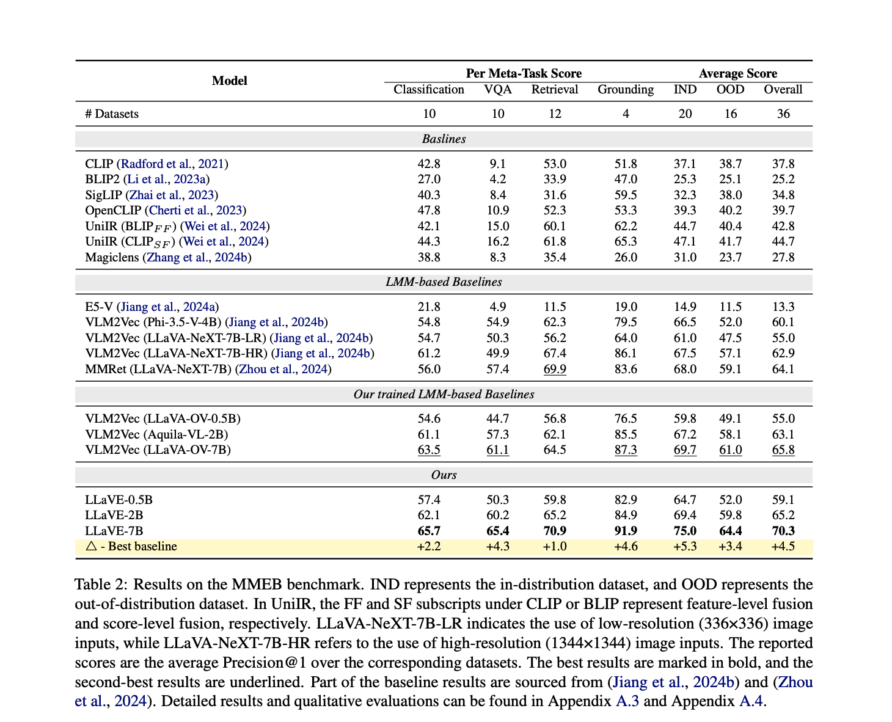Open Jiang et al. citation in LLaVA-NeXT-7B-LR row

[x=322, y=338]
